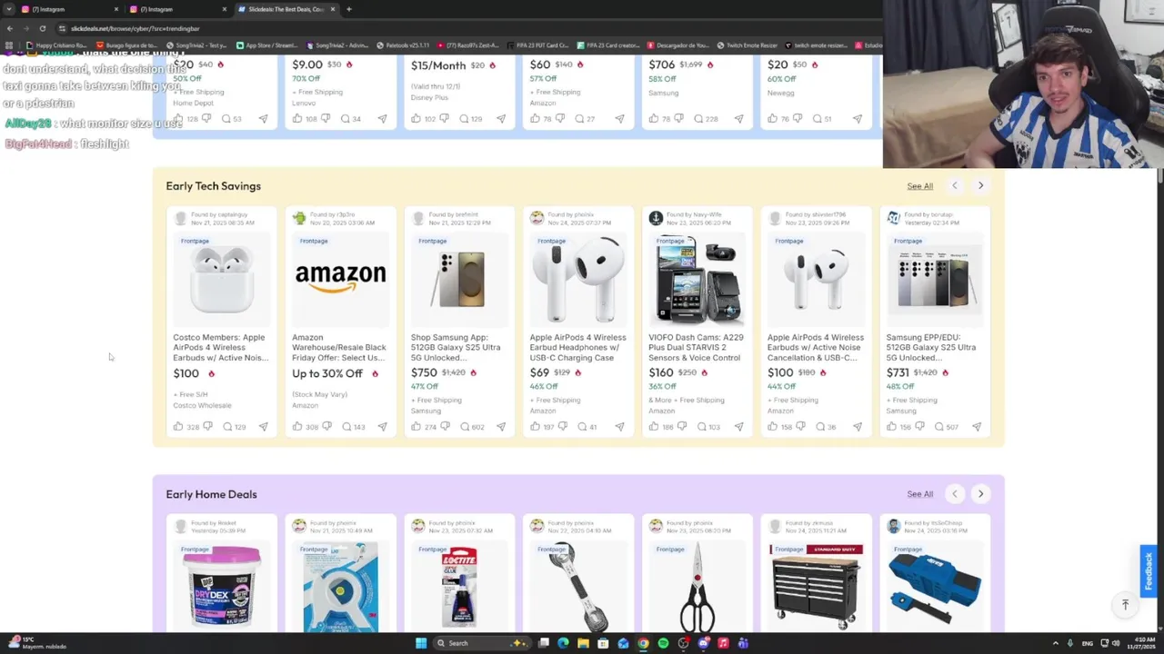Advance Early Home Deals carousel forward
1164x654 pixels.
(980, 493)
